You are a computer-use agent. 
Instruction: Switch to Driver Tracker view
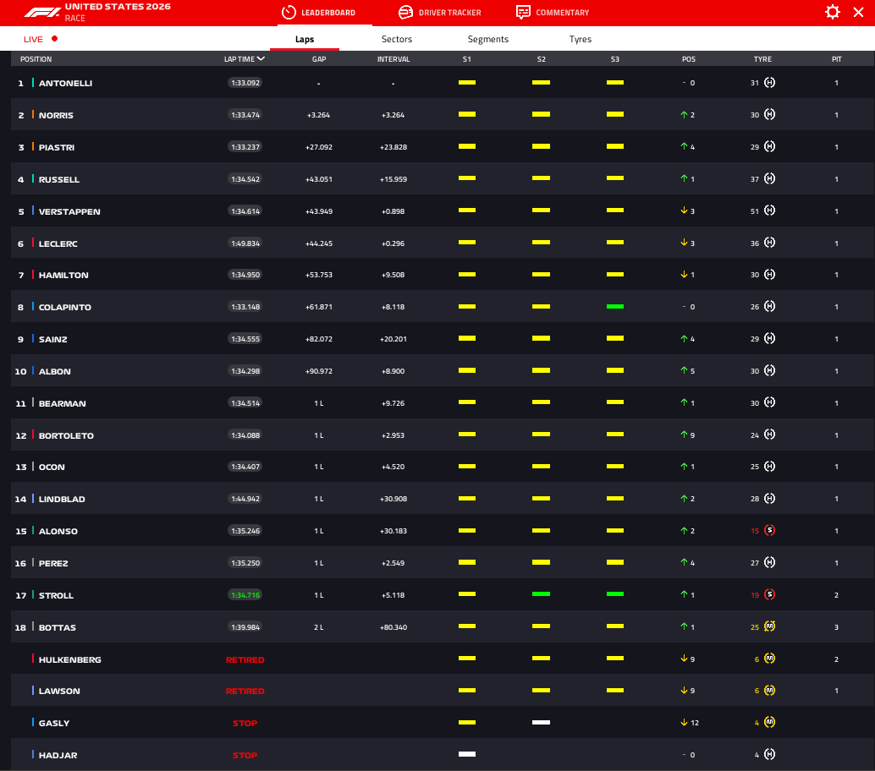[x=440, y=13]
